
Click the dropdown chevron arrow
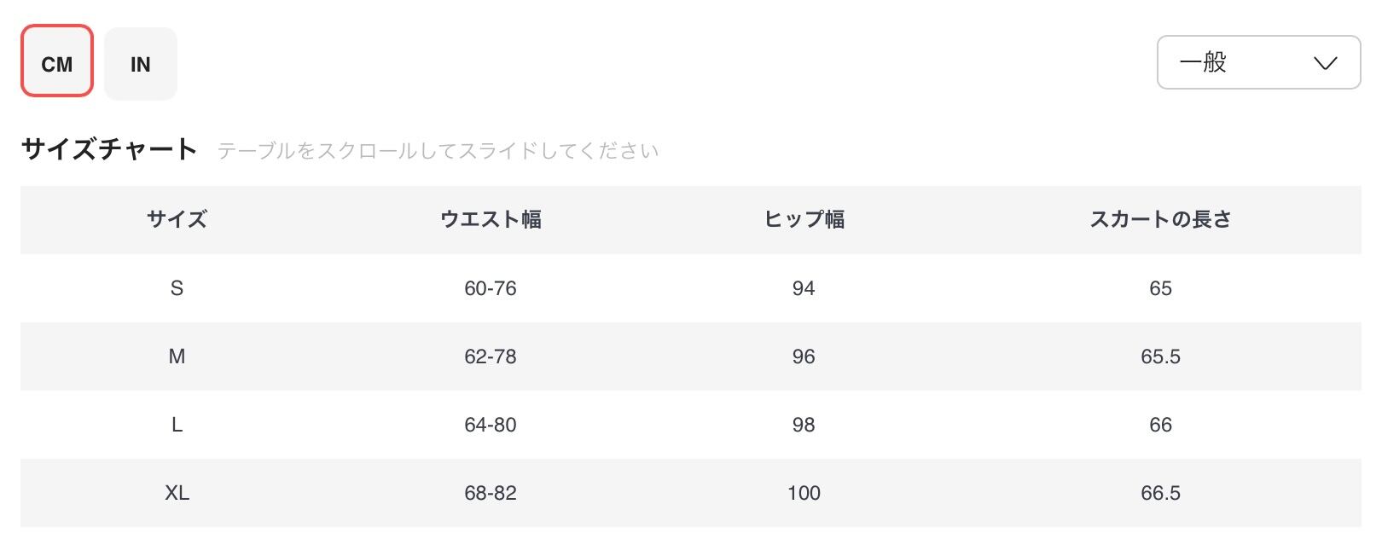coord(1325,63)
